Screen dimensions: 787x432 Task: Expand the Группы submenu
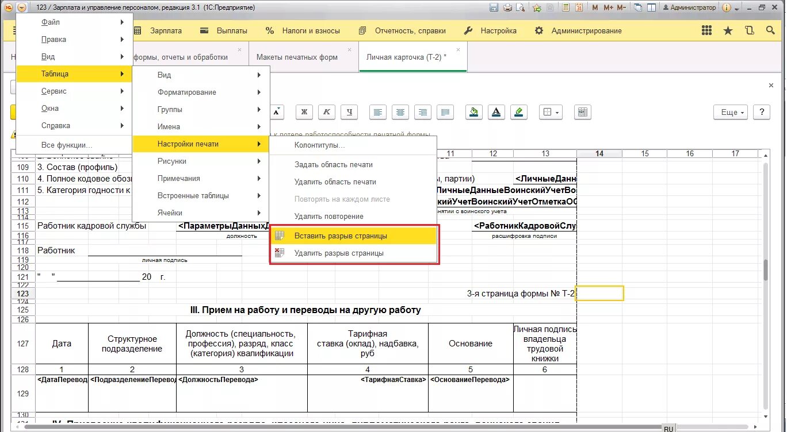click(201, 110)
